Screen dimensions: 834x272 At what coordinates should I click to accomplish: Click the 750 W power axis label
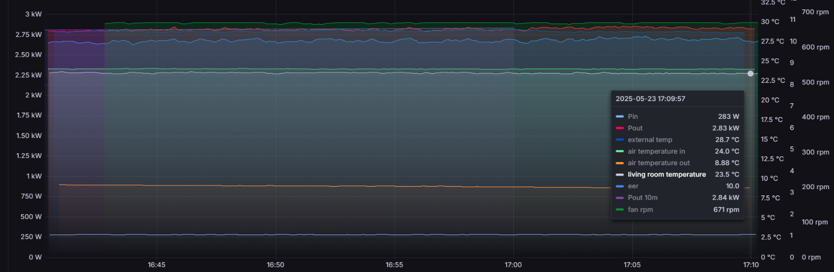31,196
